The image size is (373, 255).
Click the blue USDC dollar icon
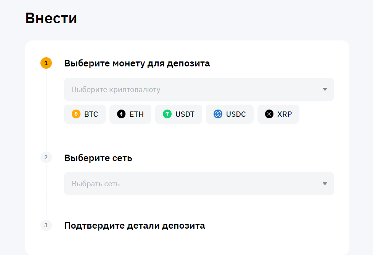tap(218, 114)
